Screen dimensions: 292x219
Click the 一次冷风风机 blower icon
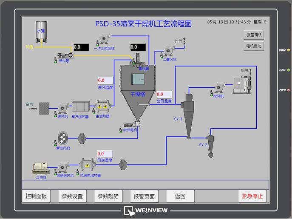103,41
